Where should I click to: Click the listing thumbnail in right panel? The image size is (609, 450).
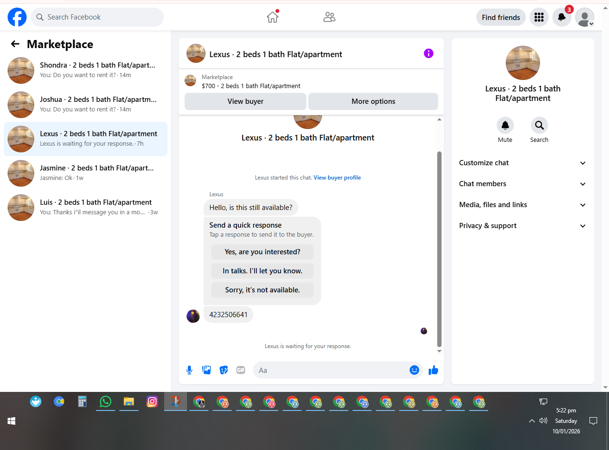[523, 63]
